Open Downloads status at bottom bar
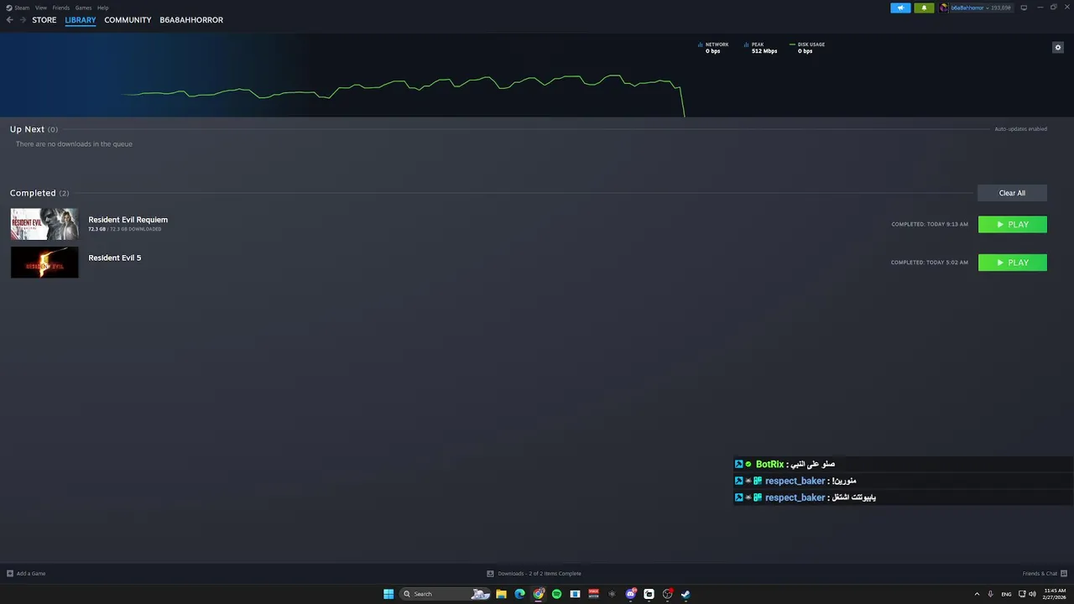Viewport: 1074px width, 604px height. point(534,574)
